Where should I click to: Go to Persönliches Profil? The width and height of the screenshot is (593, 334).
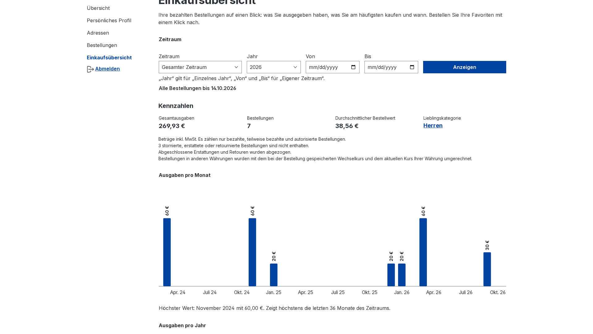[x=109, y=20]
